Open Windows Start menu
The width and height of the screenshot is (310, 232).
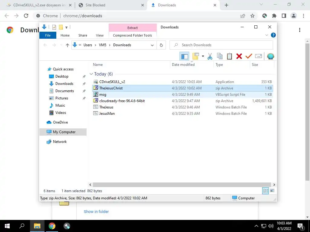[7, 226]
